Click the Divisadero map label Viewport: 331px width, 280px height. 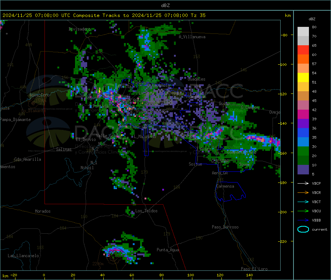[79, 29]
